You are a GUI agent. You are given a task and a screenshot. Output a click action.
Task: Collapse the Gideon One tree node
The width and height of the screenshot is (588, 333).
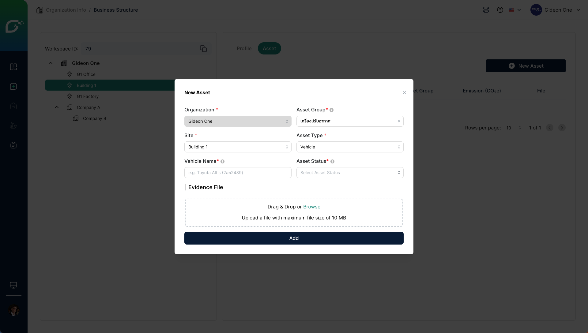click(51, 63)
